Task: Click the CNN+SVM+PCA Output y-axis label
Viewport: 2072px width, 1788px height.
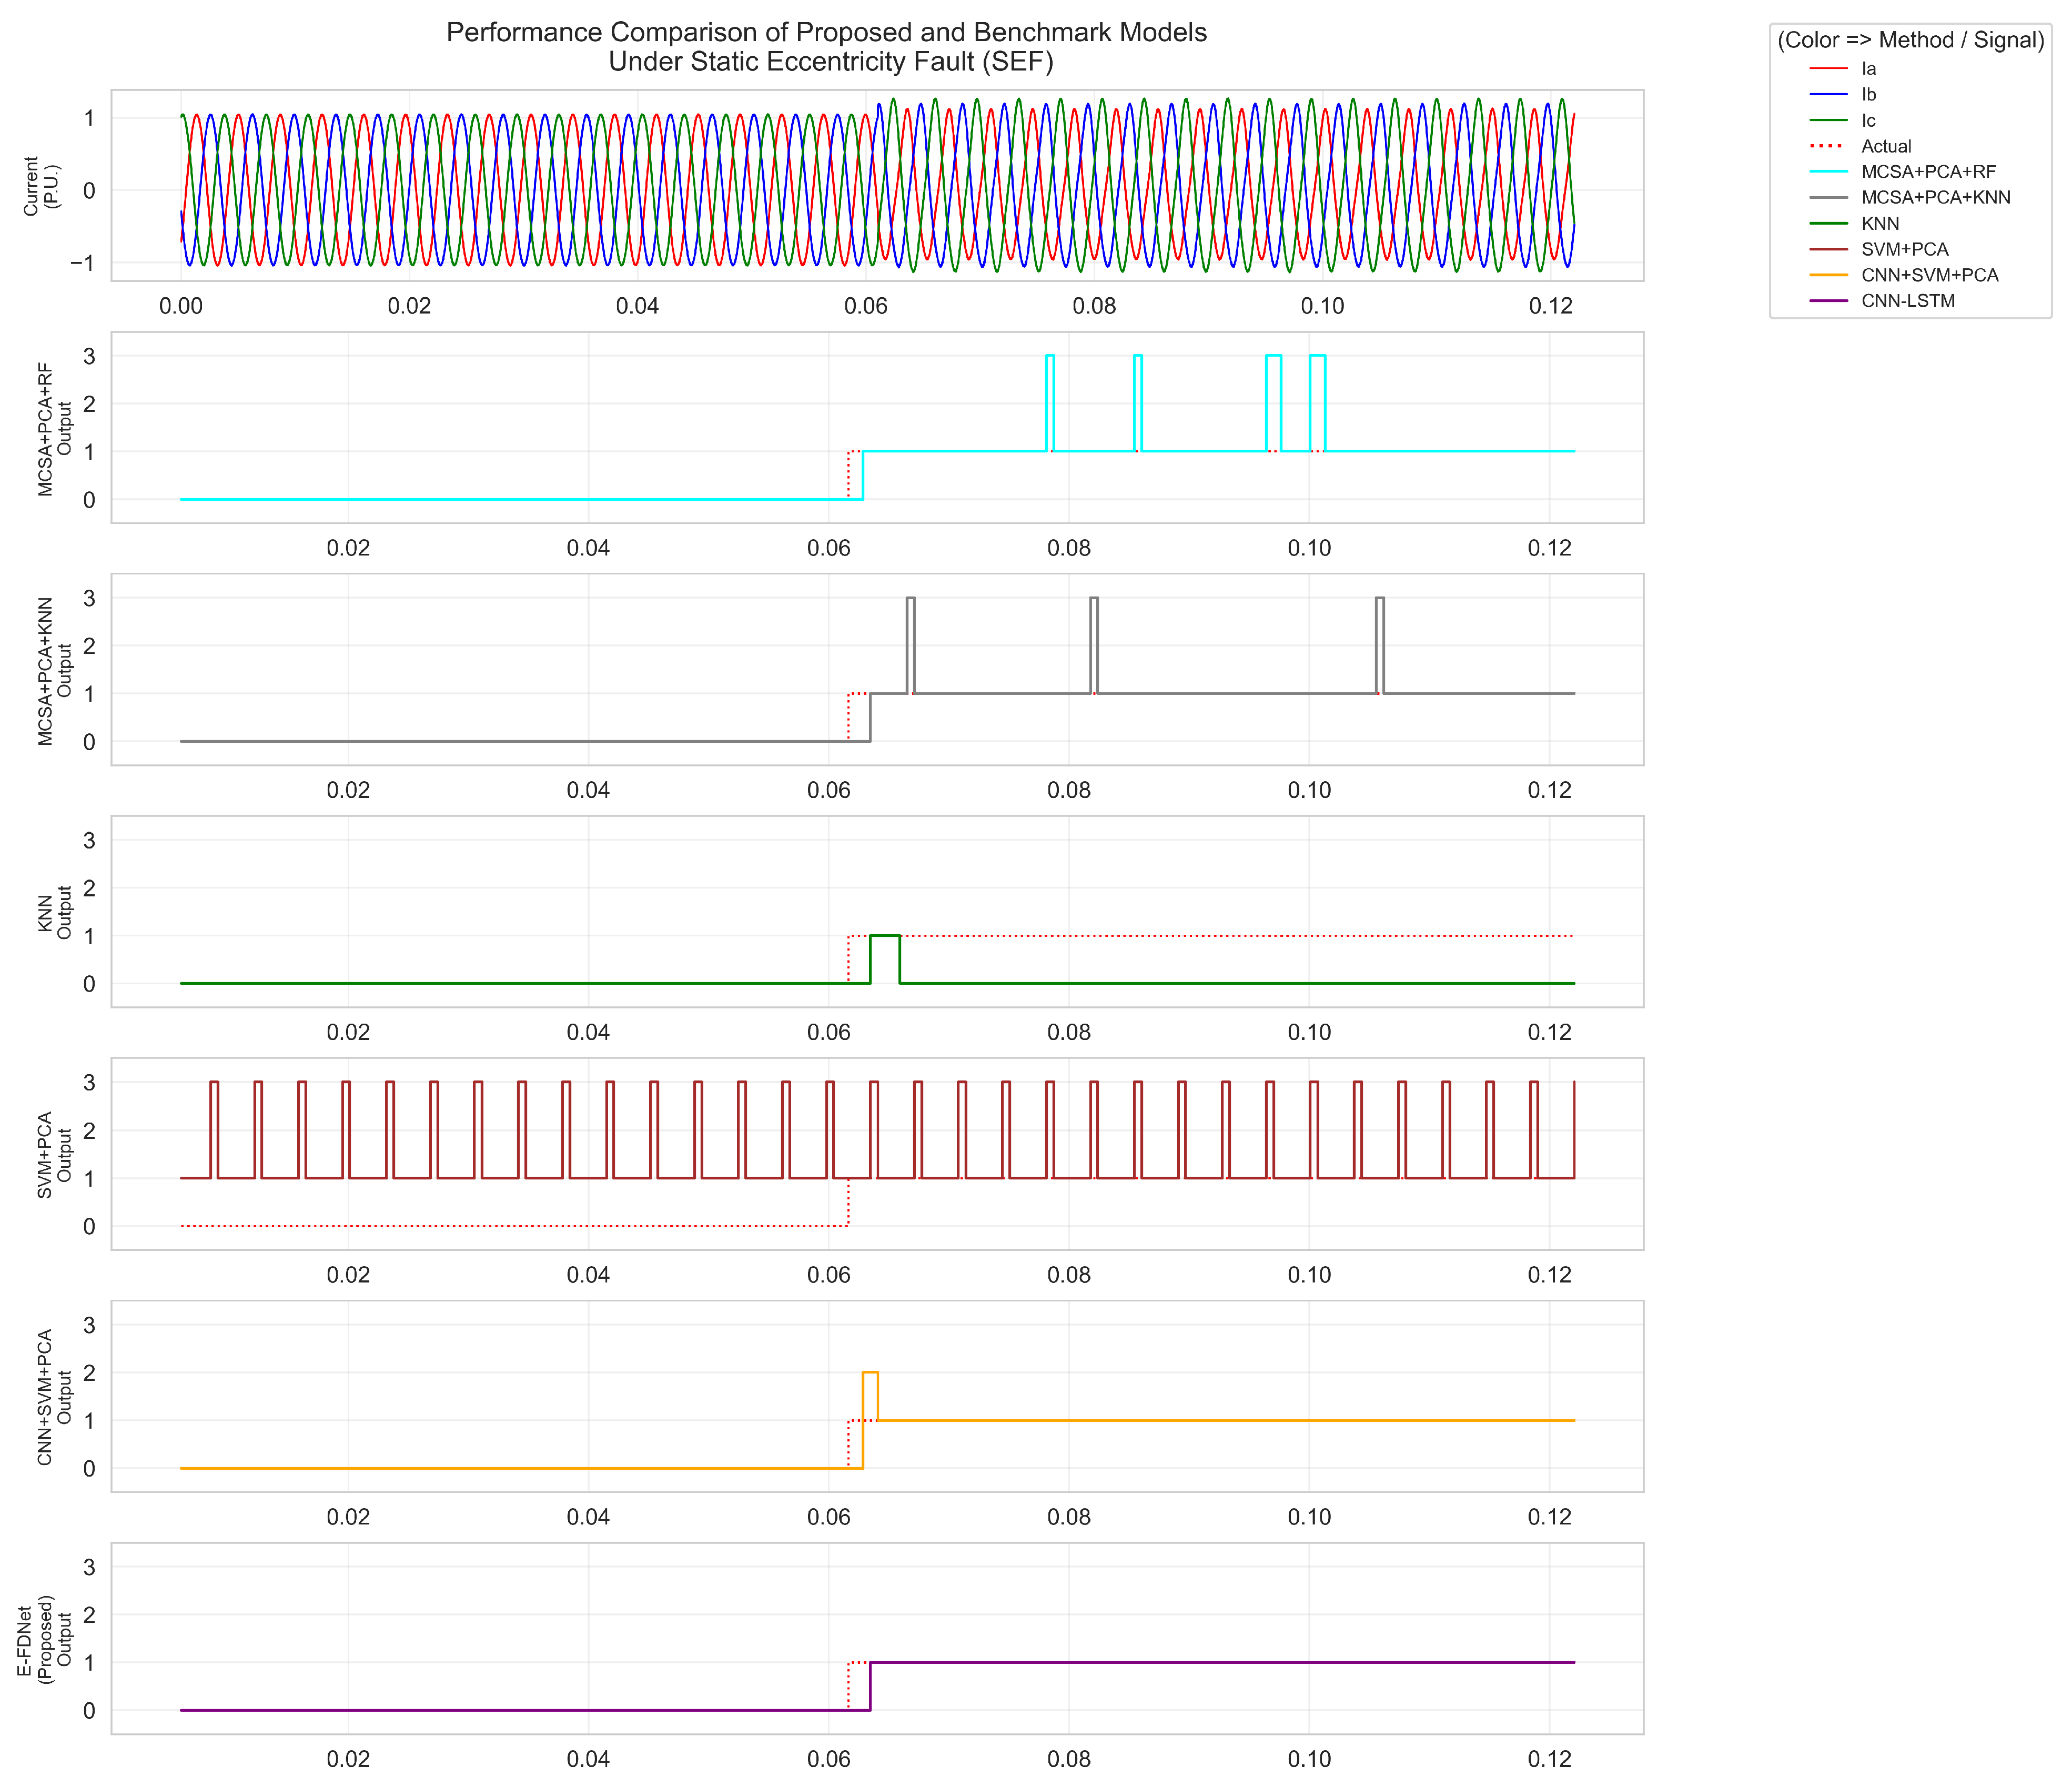Action: point(55,1397)
